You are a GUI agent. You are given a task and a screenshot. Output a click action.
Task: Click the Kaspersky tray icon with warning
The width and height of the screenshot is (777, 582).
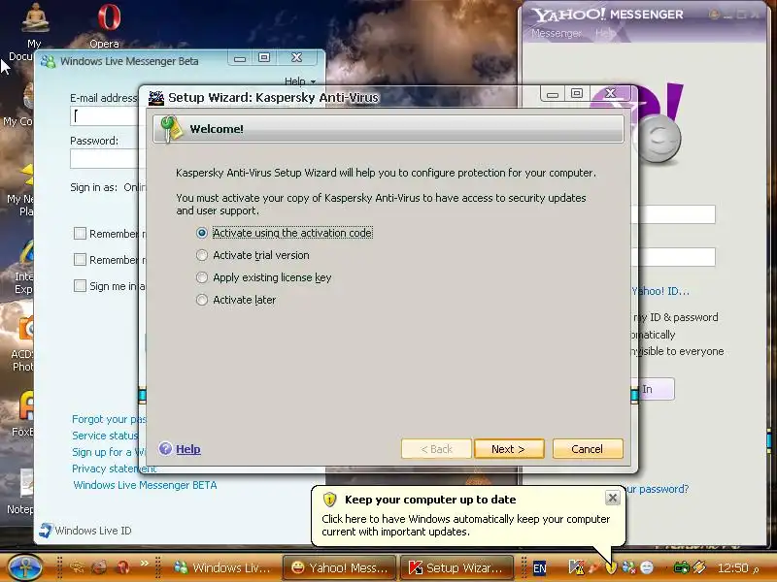click(576, 567)
